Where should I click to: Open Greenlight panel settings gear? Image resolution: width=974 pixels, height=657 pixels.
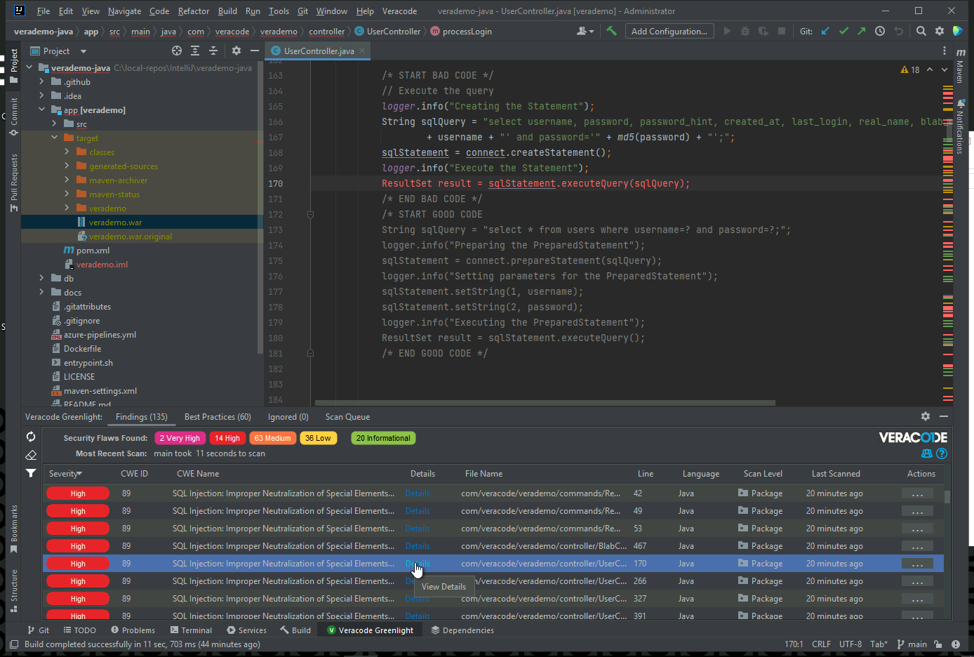click(926, 416)
